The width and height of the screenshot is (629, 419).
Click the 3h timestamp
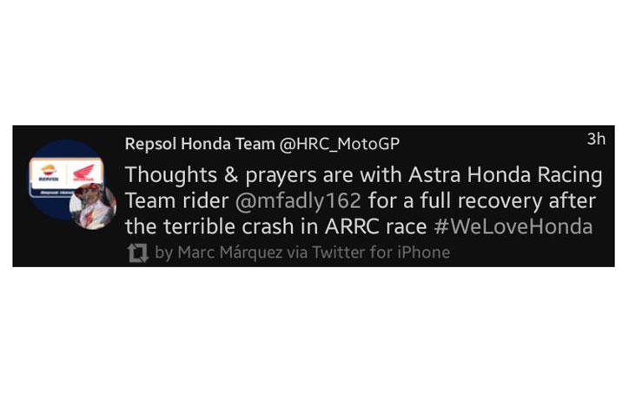pyautogui.click(x=596, y=139)
